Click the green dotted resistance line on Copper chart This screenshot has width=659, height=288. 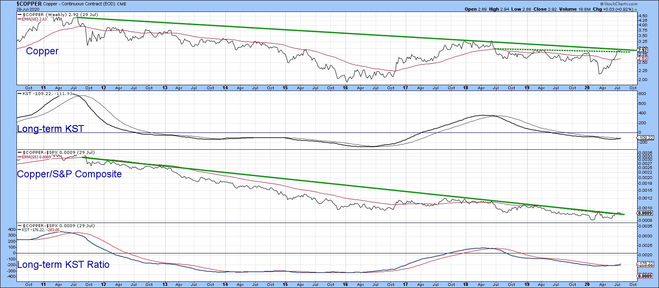(577, 50)
